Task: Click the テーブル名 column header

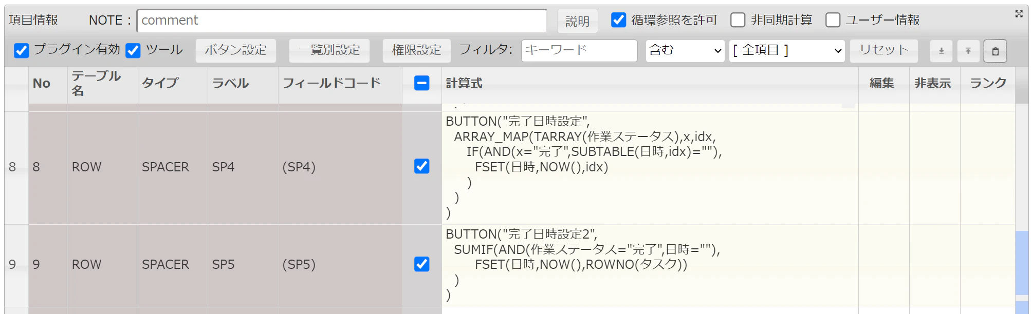Action: tap(103, 85)
